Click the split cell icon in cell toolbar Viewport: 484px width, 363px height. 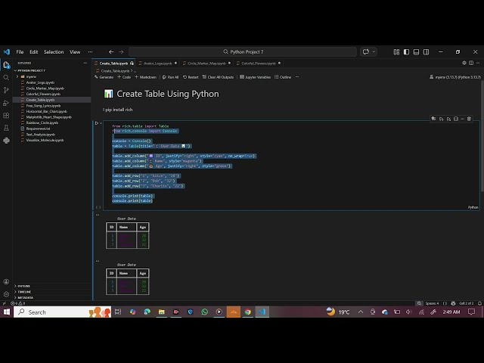pos(456,119)
